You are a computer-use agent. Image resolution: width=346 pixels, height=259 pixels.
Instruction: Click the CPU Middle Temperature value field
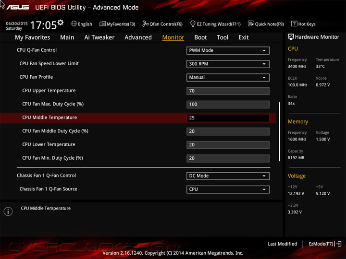point(228,118)
